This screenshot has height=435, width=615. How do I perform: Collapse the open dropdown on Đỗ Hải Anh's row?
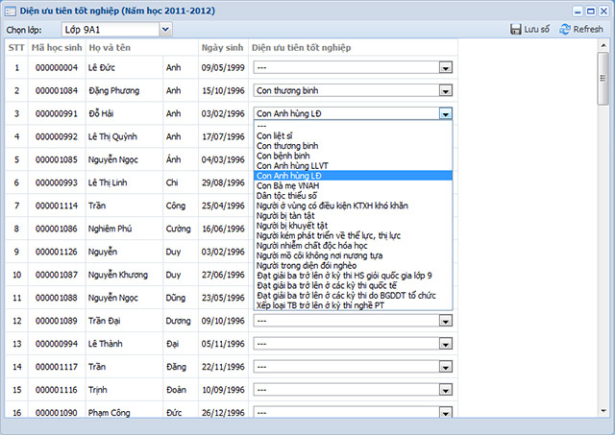pyautogui.click(x=445, y=113)
